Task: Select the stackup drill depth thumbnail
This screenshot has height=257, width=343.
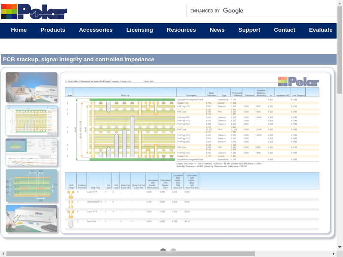Action: click(x=31, y=120)
